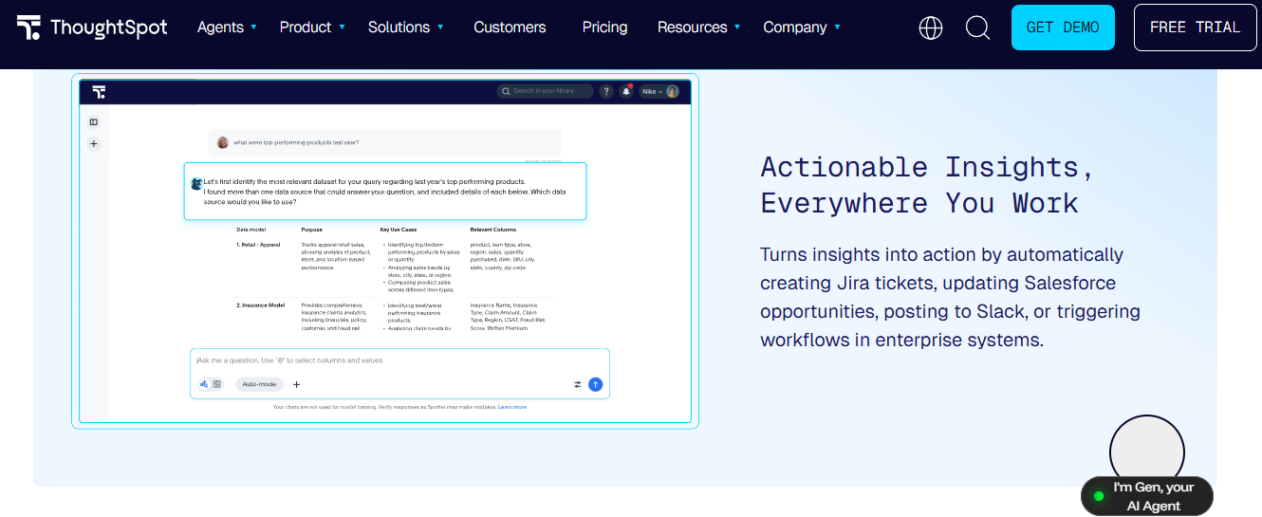Click the blue send arrow button
Viewport: 1262px width, 517px height.
[595, 384]
